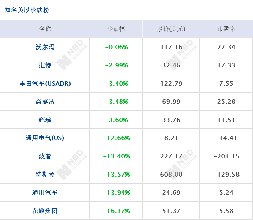253x220 pixels.
Task: Click Tesla's -13.57% change value
Action: [x=116, y=175]
